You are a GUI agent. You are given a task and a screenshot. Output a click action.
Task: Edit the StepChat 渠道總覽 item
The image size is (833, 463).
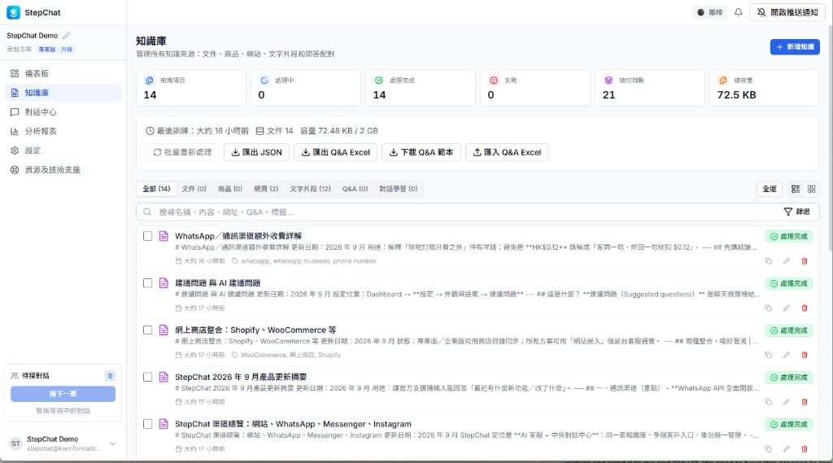pos(787,448)
